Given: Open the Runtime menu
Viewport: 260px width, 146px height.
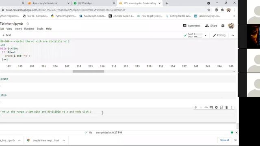Looking at the screenshot, I should [x=29, y=29].
